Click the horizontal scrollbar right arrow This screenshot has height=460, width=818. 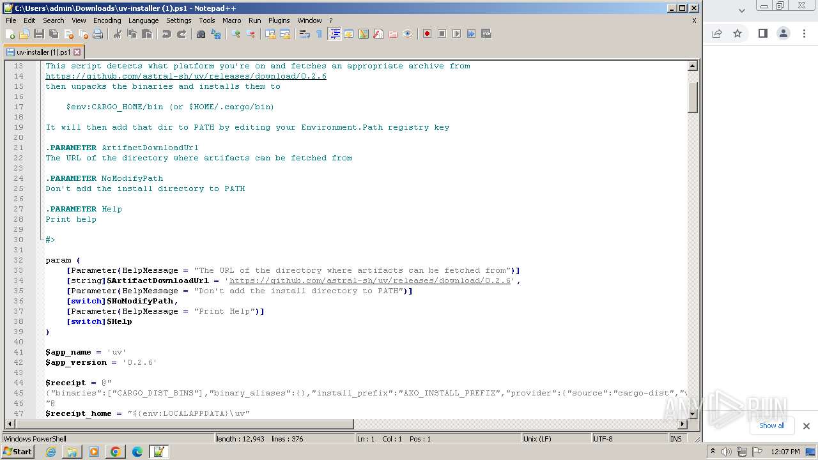pos(683,424)
